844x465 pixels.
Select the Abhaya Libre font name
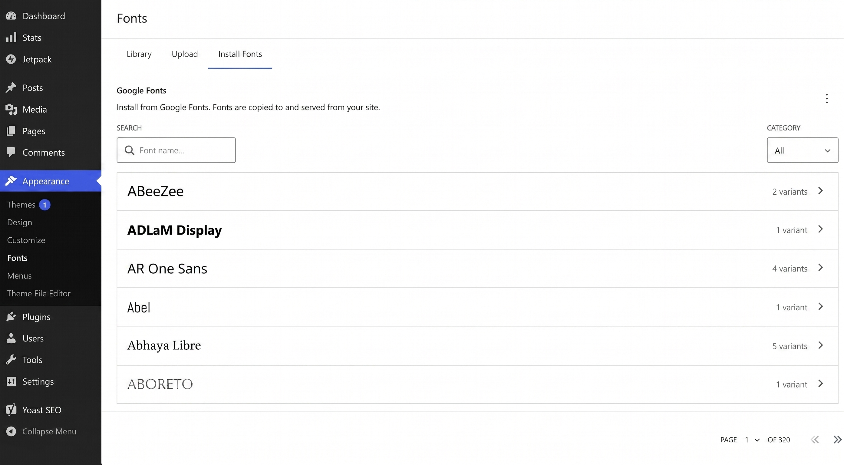[x=164, y=345]
